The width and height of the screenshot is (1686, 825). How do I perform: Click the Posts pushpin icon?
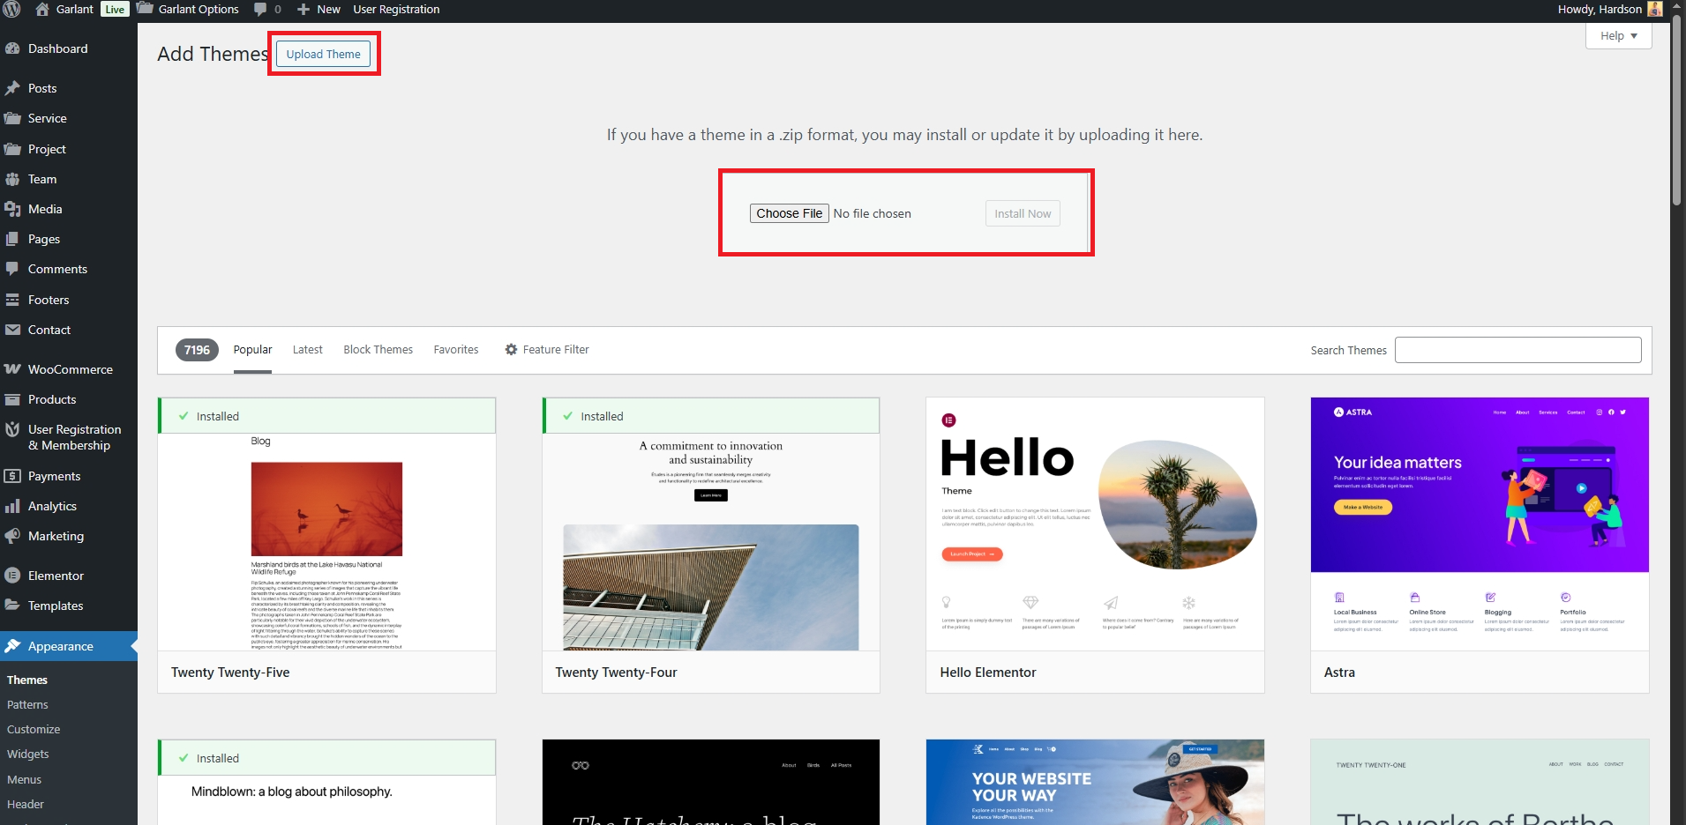point(12,88)
